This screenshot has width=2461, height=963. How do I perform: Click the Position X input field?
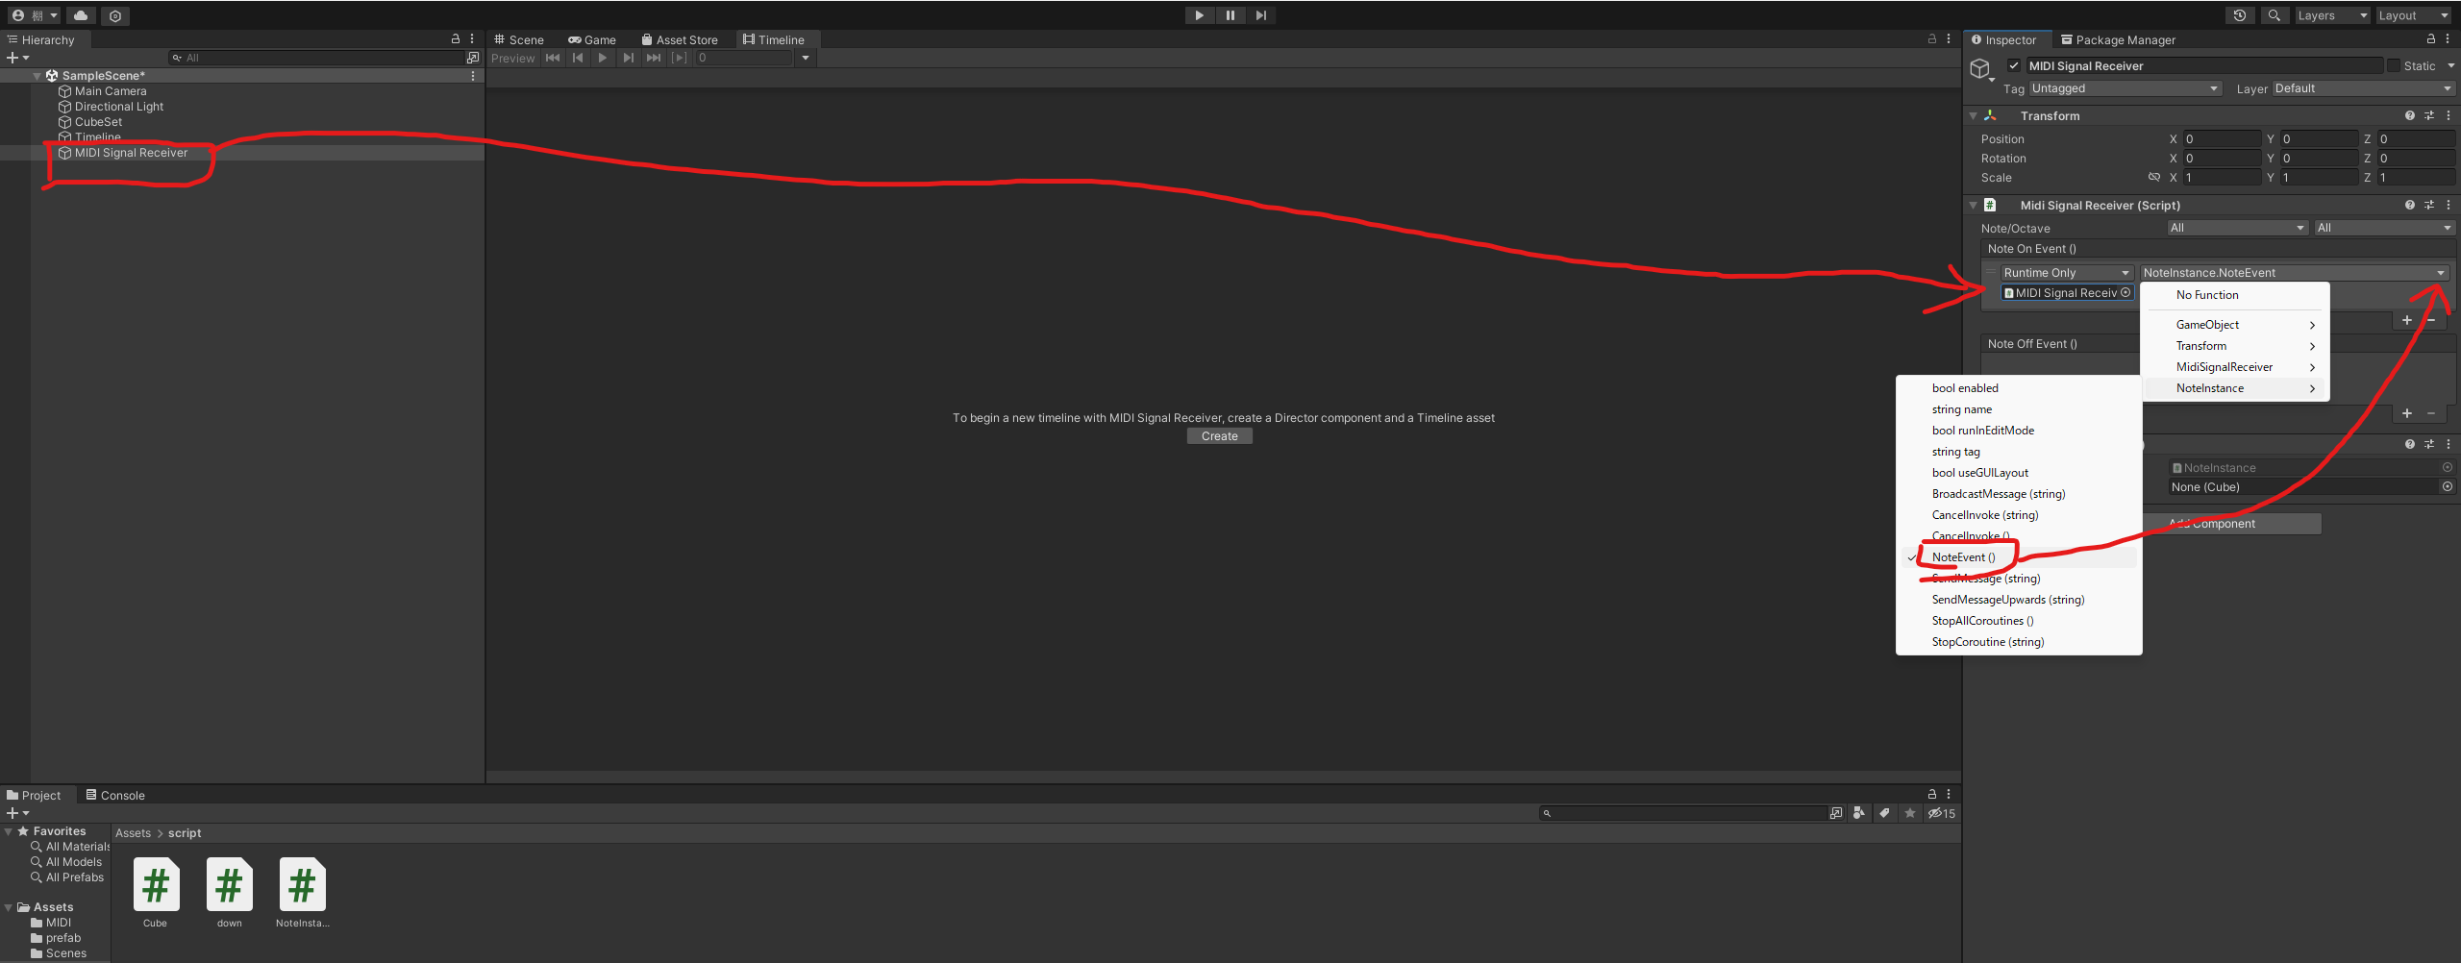click(2222, 139)
